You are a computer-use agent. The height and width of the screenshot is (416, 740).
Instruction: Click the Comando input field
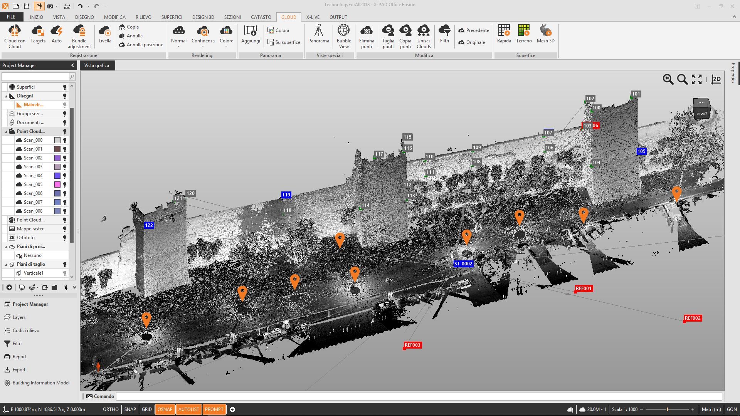point(419,396)
